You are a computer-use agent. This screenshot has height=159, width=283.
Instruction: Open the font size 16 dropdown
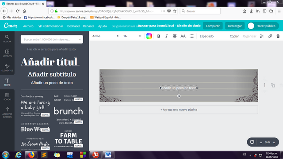(x=132, y=36)
